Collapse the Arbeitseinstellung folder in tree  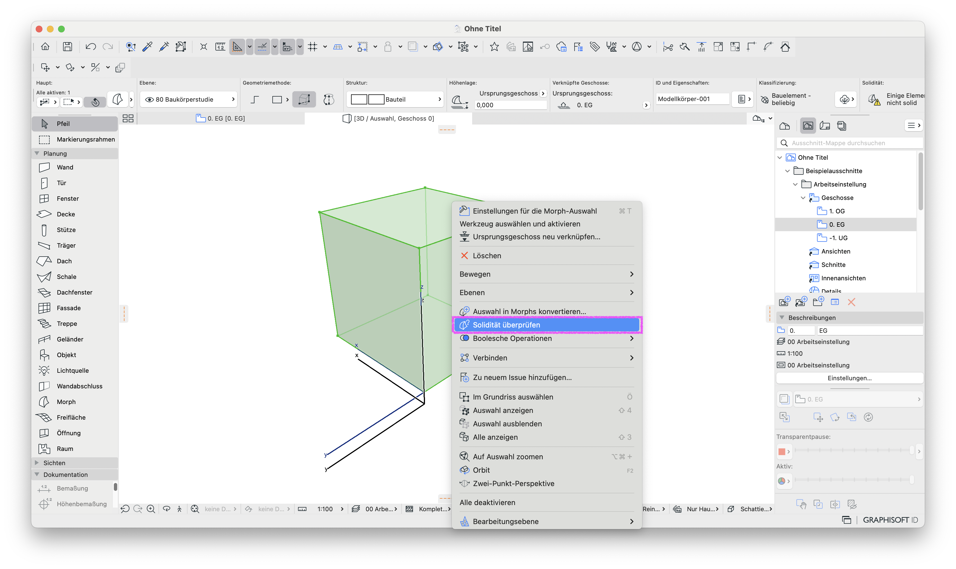point(796,185)
